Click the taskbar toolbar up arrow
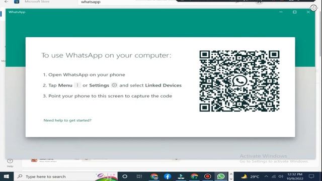 [230, 174]
